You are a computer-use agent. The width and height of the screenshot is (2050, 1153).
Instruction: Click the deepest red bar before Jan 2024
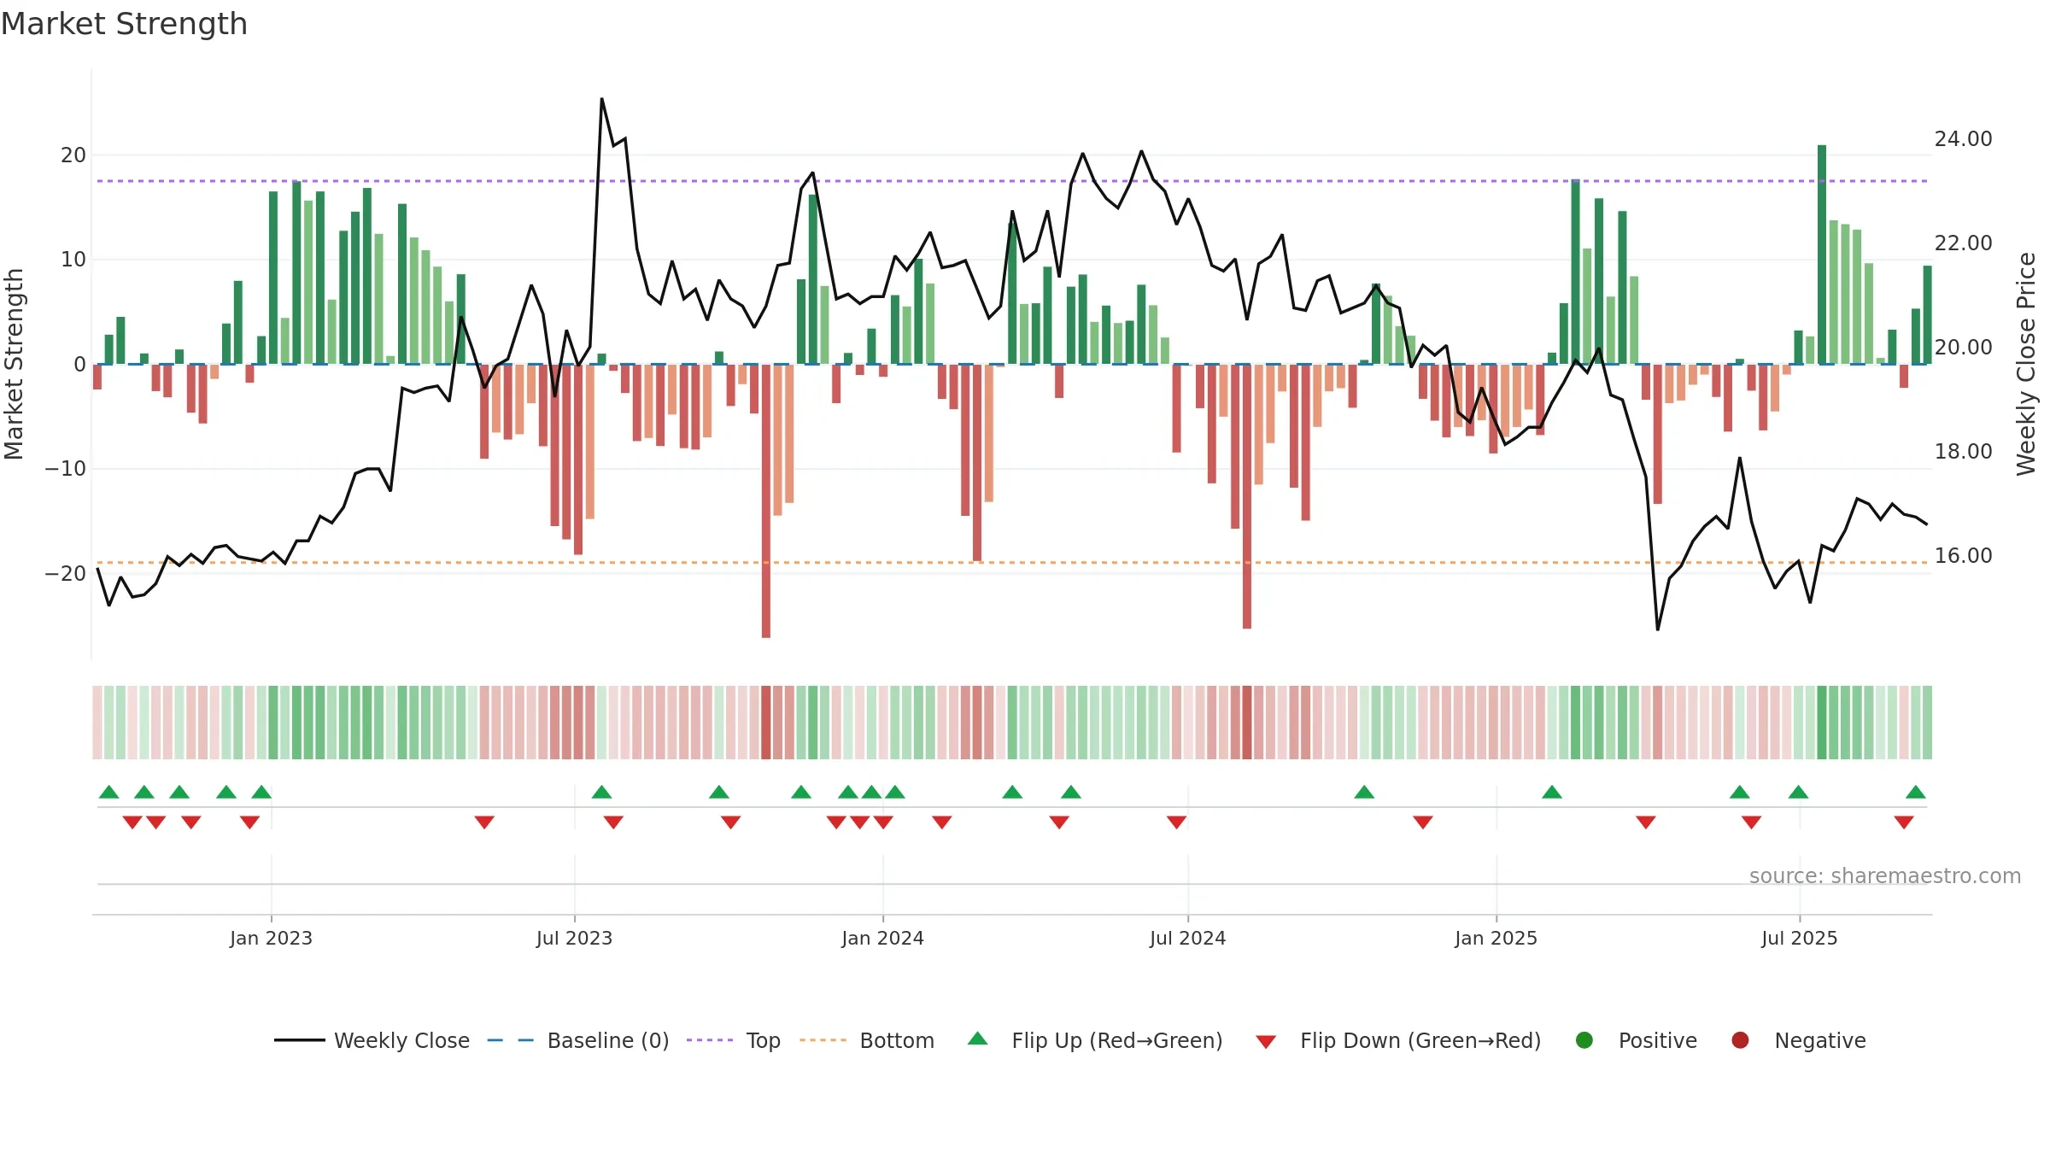[x=766, y=501]
